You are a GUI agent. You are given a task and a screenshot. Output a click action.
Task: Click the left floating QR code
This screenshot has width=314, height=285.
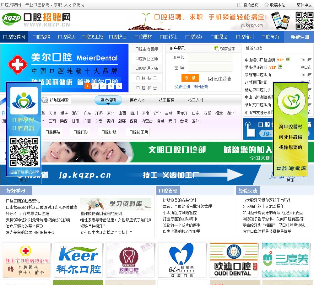click(x=24, y=152)
